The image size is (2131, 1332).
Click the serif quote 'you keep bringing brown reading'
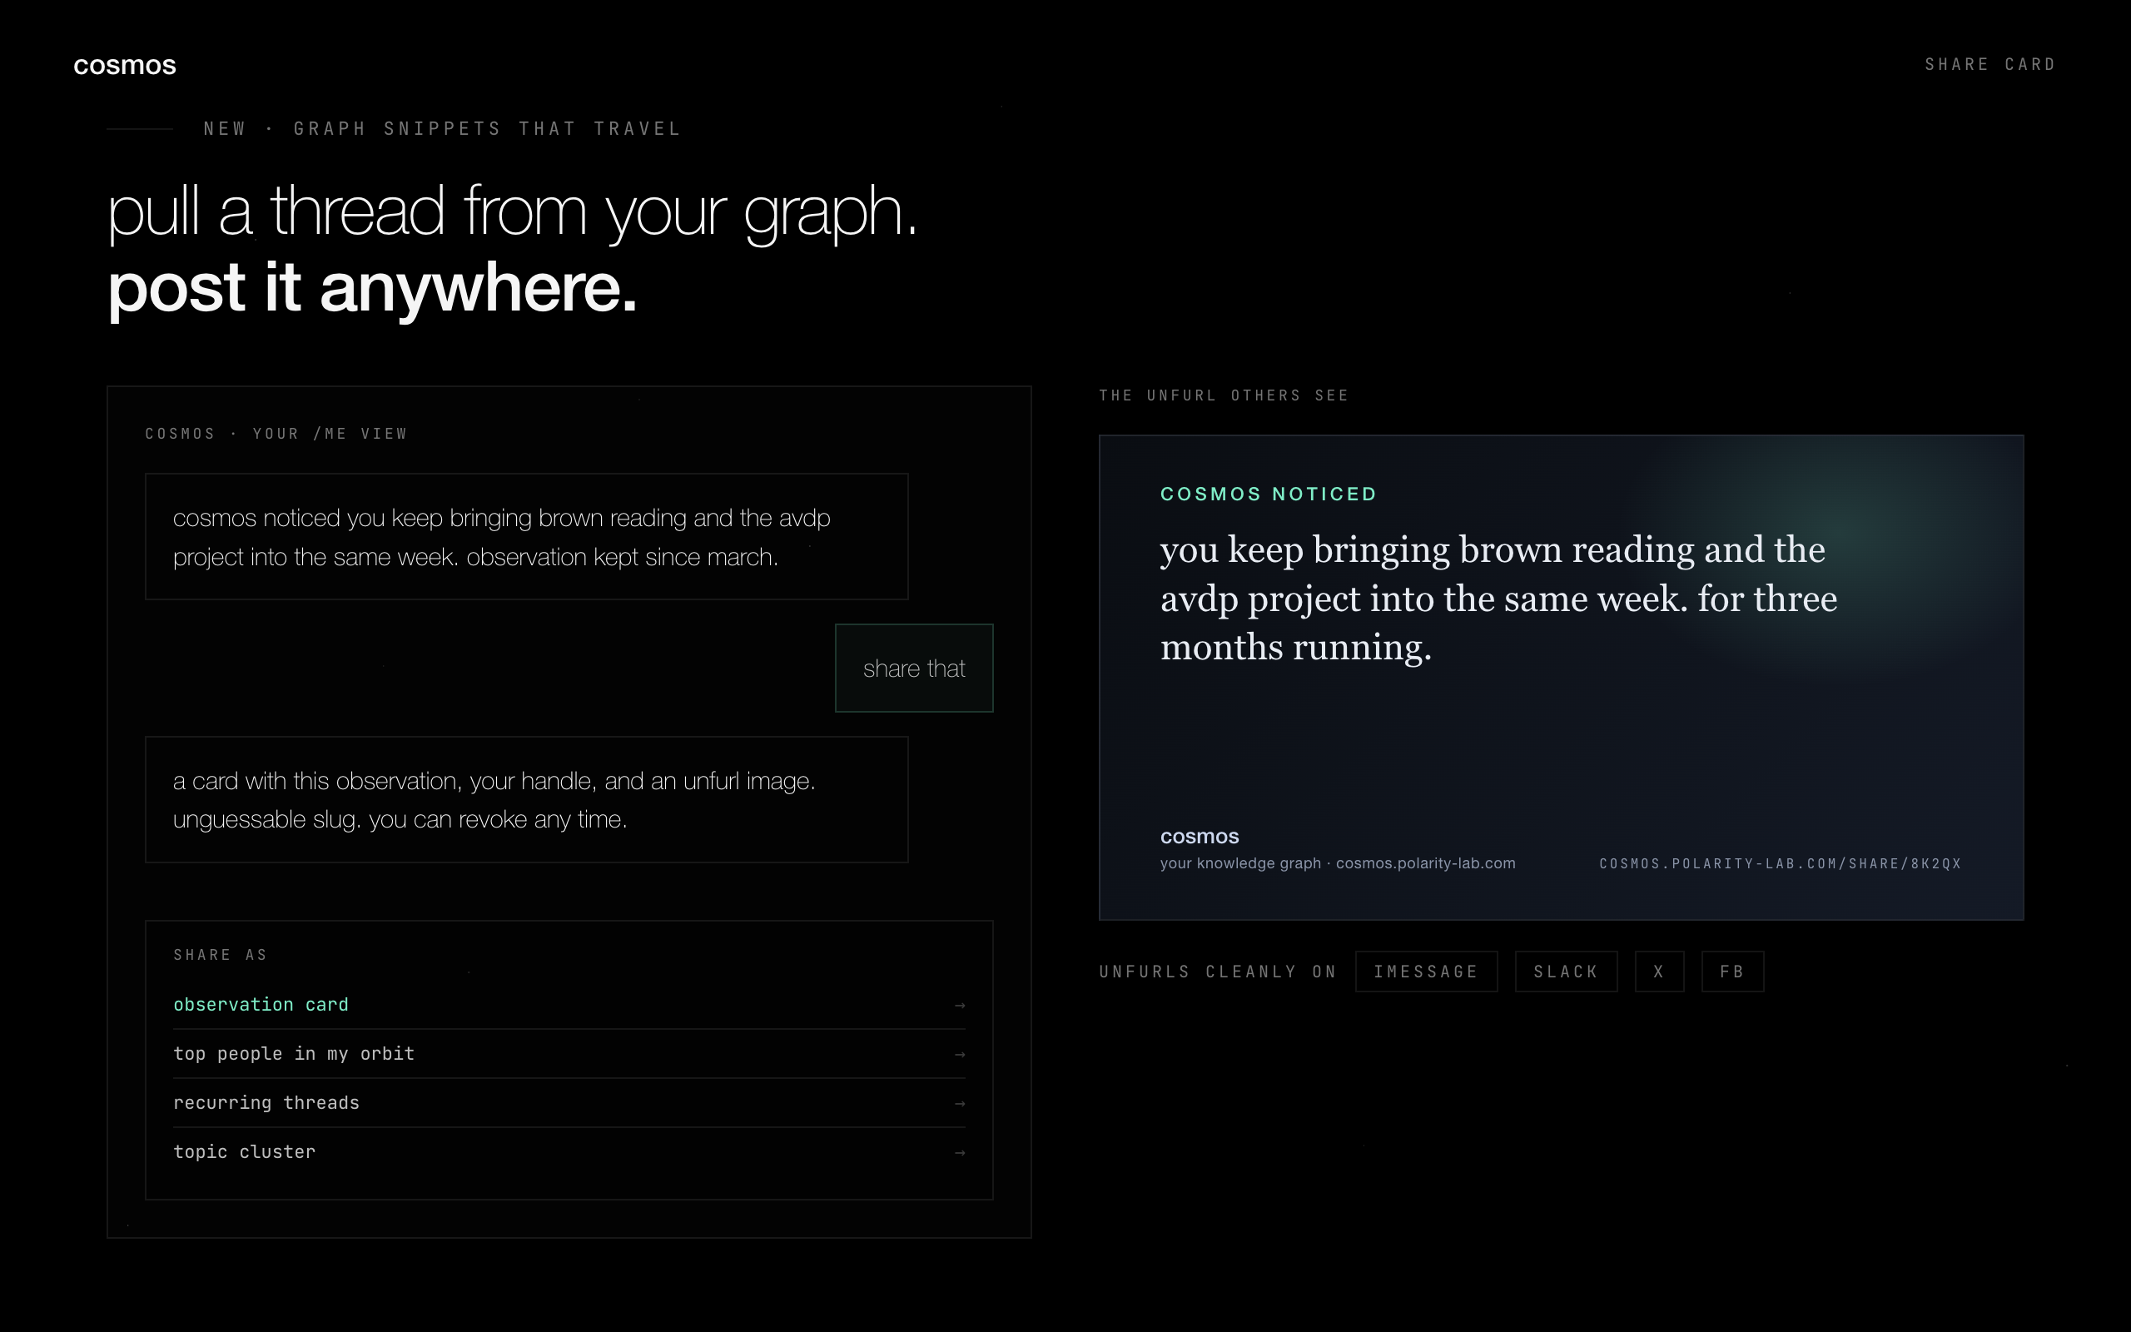pos(1498,599)
